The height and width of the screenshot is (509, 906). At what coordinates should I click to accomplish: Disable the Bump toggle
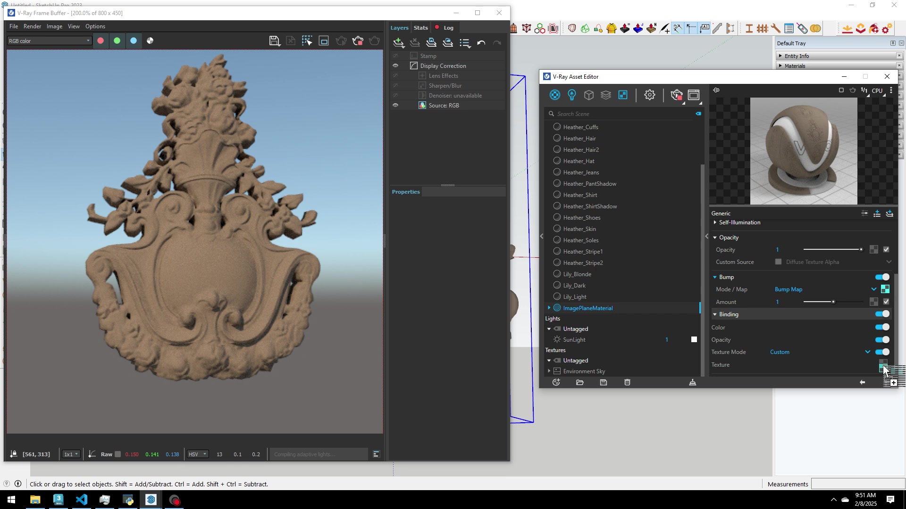tap(881, 277)
